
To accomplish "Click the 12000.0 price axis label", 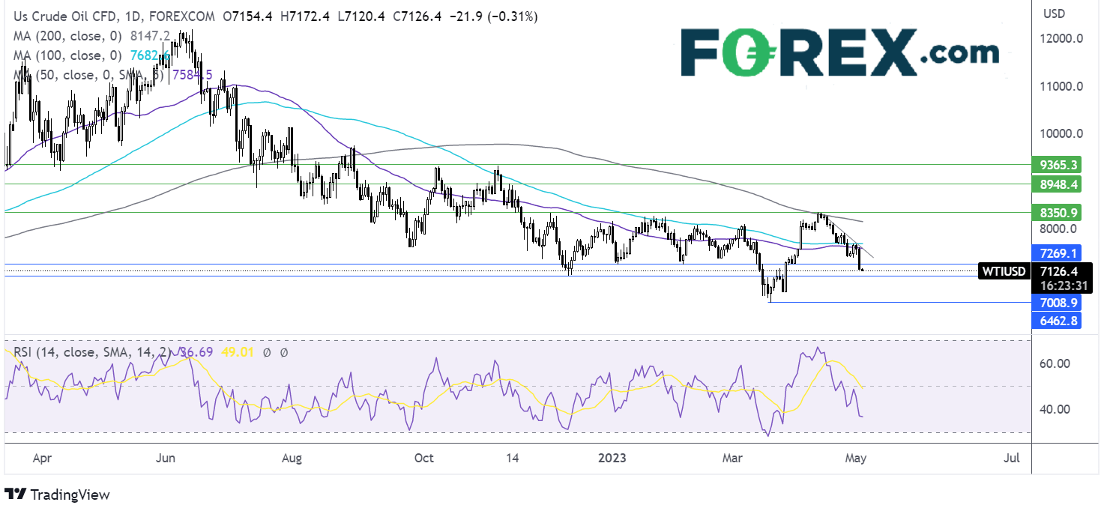I will pyautogui.click(x=1063, y=39).
